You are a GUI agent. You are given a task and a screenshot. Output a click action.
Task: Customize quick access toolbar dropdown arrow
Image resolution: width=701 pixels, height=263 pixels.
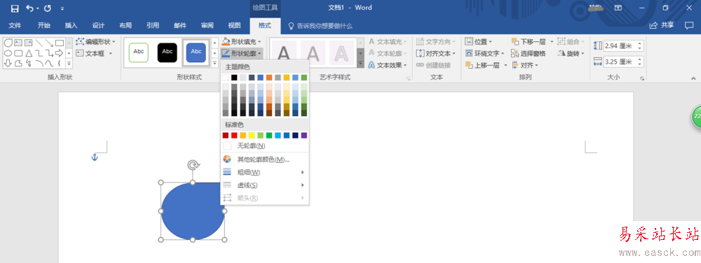[62, 8]
